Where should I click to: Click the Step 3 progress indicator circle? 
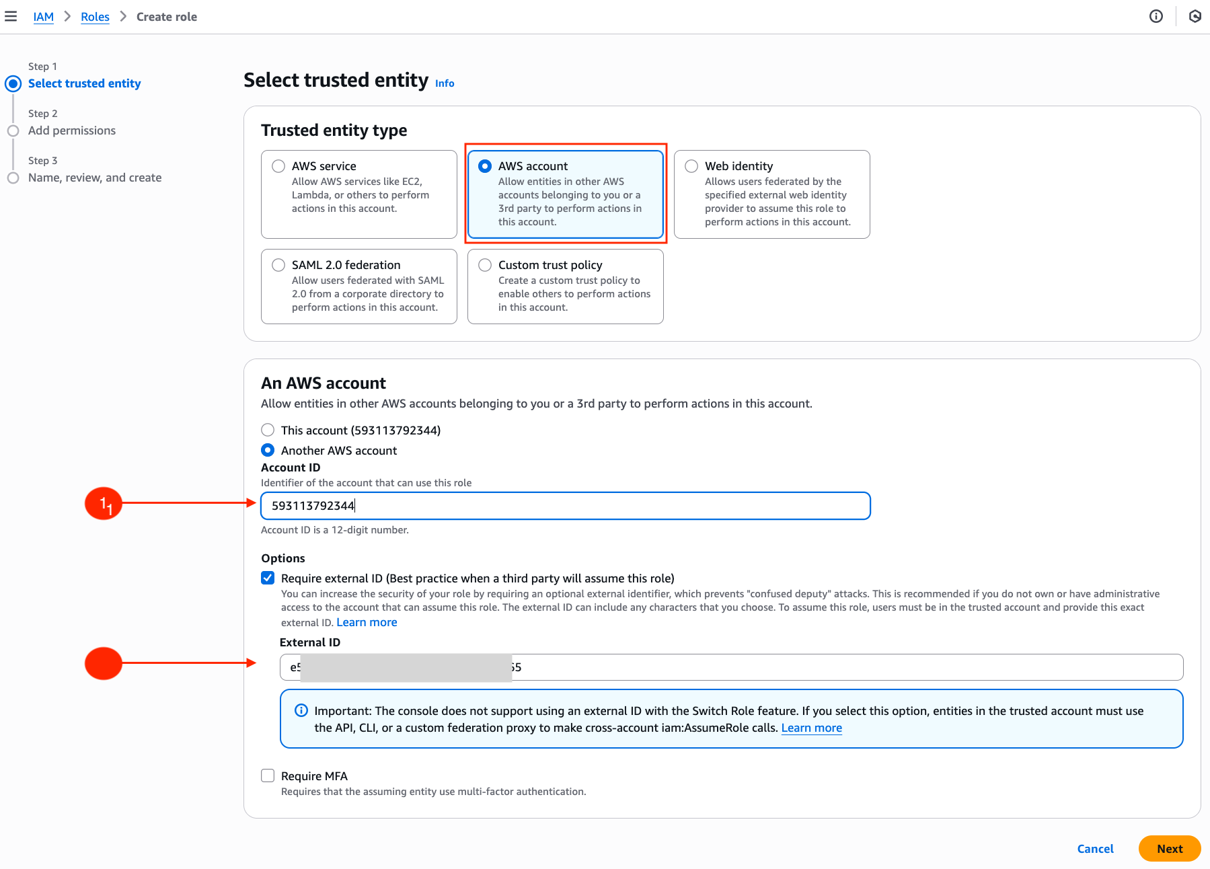click(13, 178)
